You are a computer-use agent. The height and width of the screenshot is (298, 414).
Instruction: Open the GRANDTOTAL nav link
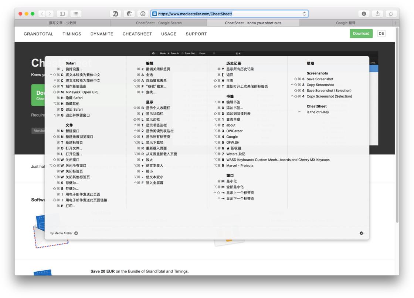click(38, 34)
